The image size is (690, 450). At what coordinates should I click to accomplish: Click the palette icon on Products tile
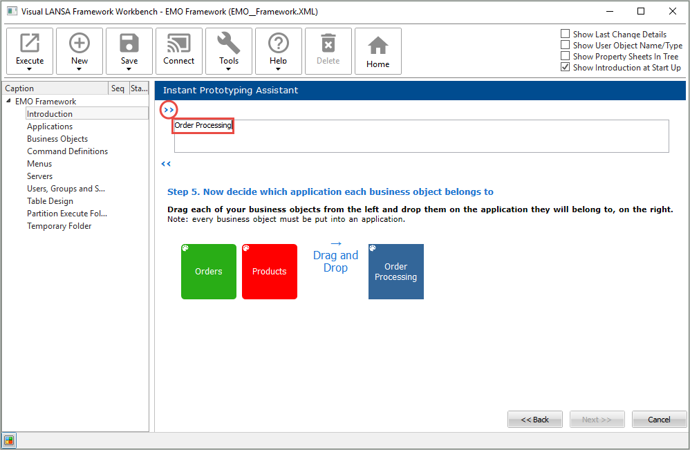246,248
